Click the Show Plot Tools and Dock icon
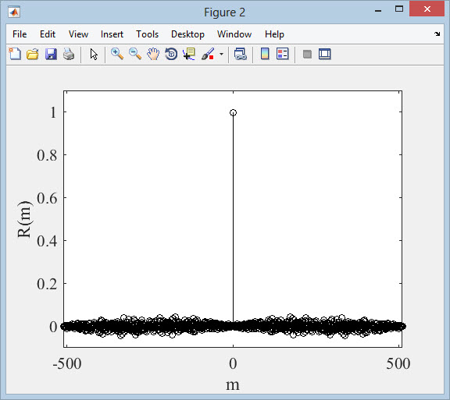The height and width of the screenshot is (400, 450). pos(324,54)
